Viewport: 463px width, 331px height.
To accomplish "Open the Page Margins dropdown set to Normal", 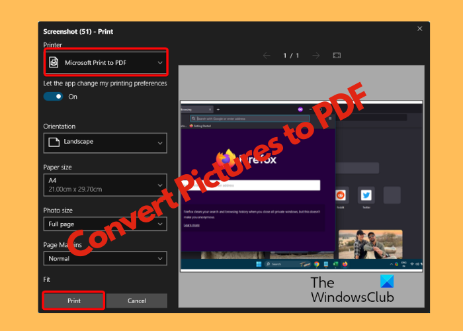I will point(105,258).
